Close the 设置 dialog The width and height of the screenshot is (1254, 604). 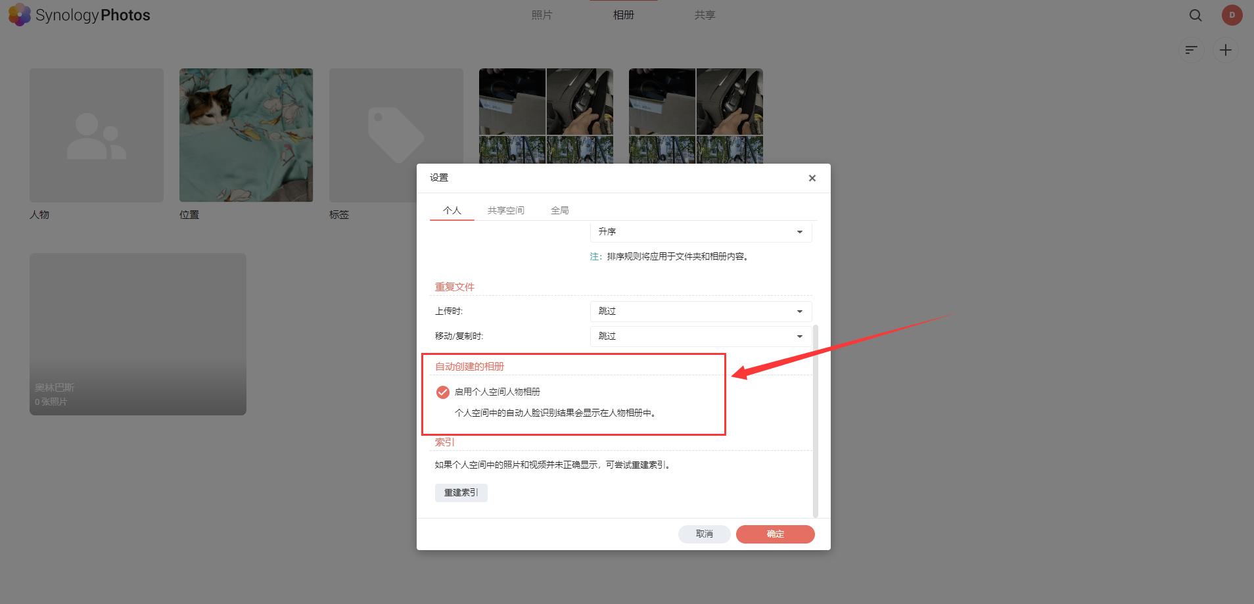[x=812, y=177]
